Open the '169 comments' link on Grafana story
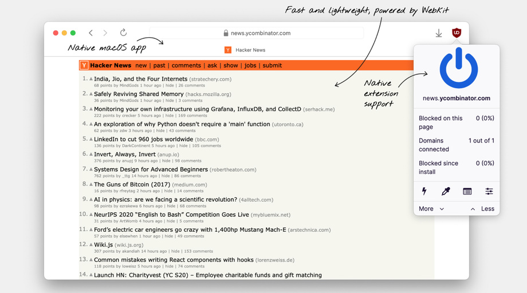This screenshot has height=293, width=527. 192,116
